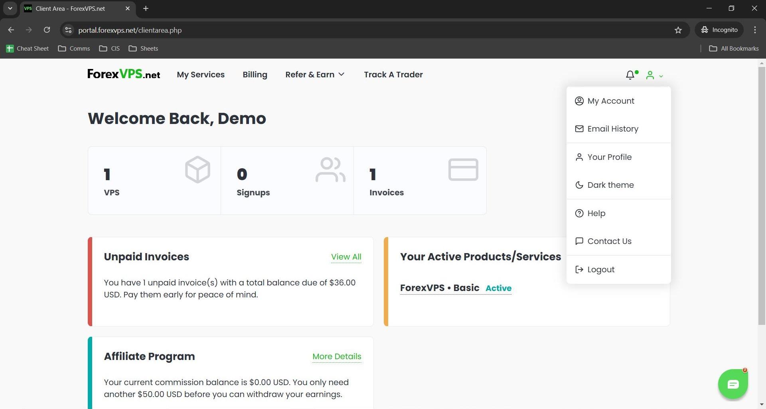Image resolution: width=766 pixels, height=409 pixels.
Task: Click the Signups people icon
Action: point(330,170)
